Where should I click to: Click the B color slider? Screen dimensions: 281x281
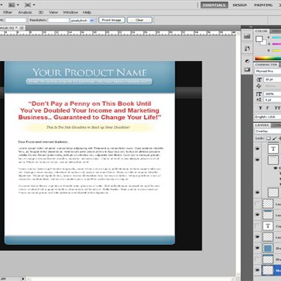click(x=277, y=51)
